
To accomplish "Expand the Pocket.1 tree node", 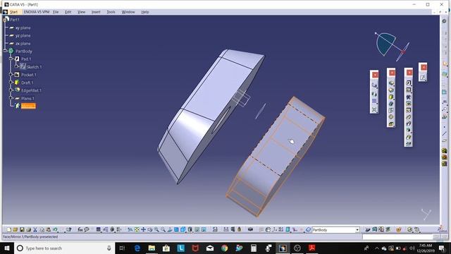I will 11,75.
